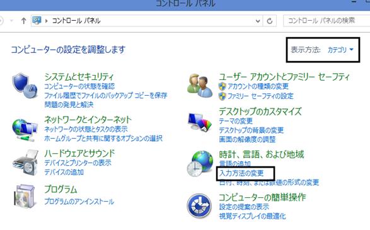This screenshot has width=370, height=230.
Task: Open the システムとセキュリティ category heading
Action: 79,77
